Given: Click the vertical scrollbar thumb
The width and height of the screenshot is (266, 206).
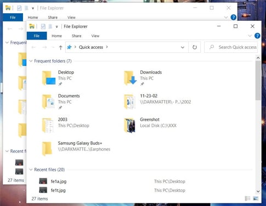Looking at the screenshot, I should [x=258, y=81].
